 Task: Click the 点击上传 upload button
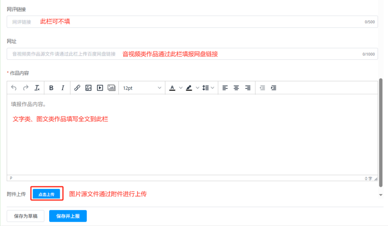click(46, 194)
